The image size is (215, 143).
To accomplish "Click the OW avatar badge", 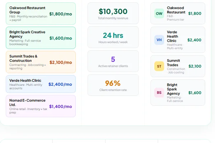I will click(x=159, y=14).
